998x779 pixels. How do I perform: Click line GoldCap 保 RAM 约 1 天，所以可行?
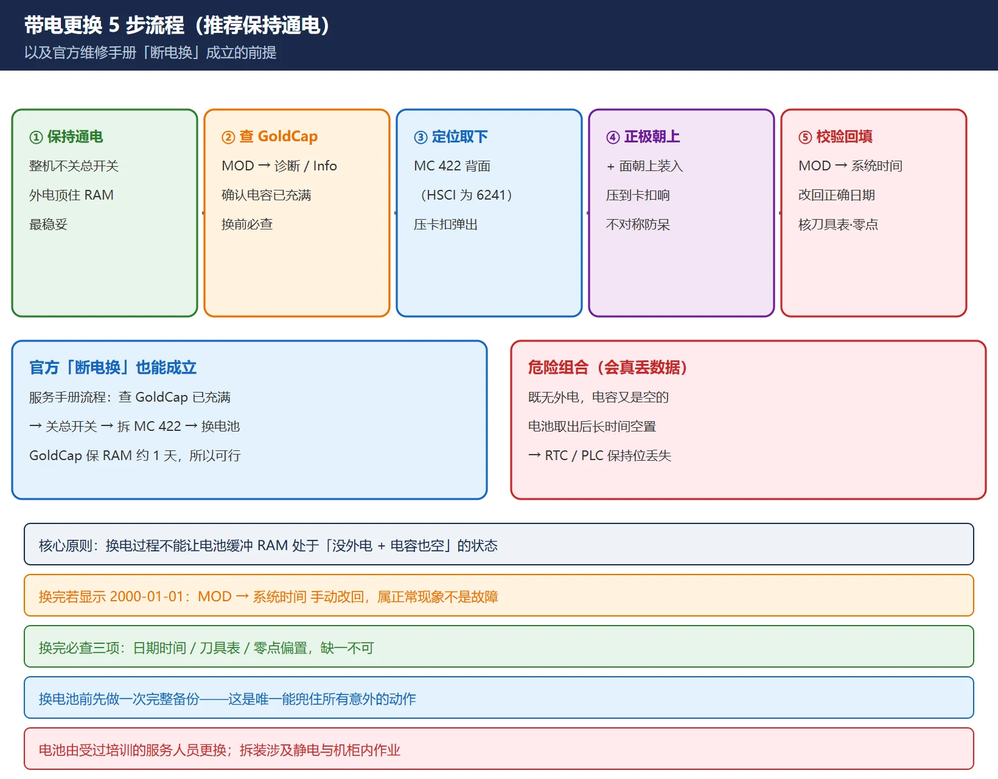click(x=135, y=455)
